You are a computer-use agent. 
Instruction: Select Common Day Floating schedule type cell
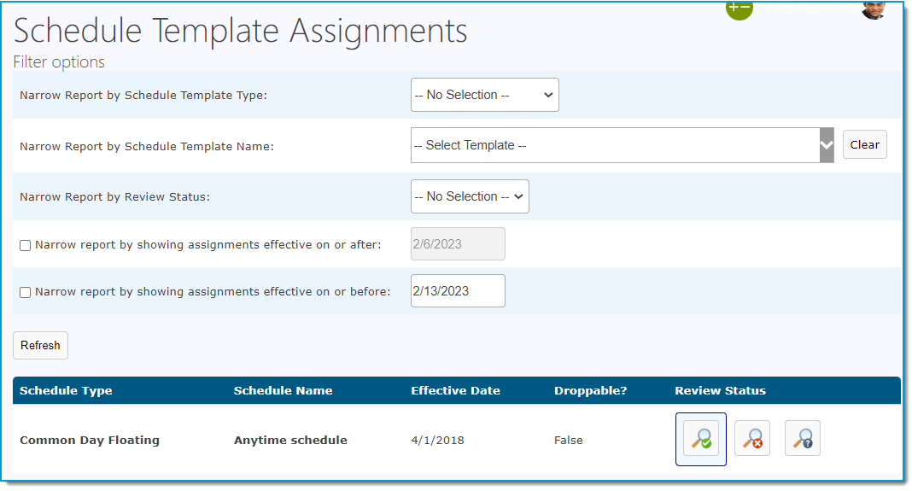[x=90, y=441]
